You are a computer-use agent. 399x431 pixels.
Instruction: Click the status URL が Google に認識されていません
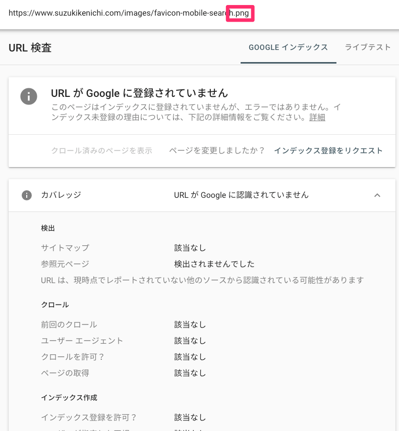(241, 195)
